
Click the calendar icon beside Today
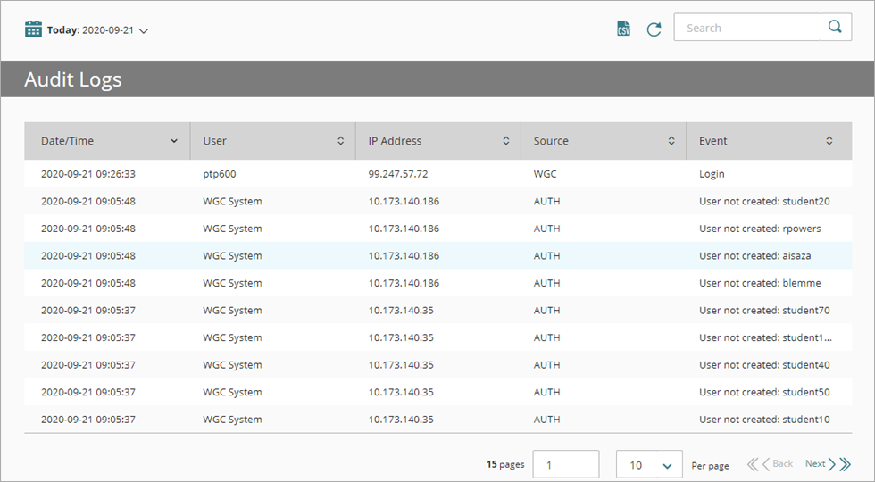[34, 29]
